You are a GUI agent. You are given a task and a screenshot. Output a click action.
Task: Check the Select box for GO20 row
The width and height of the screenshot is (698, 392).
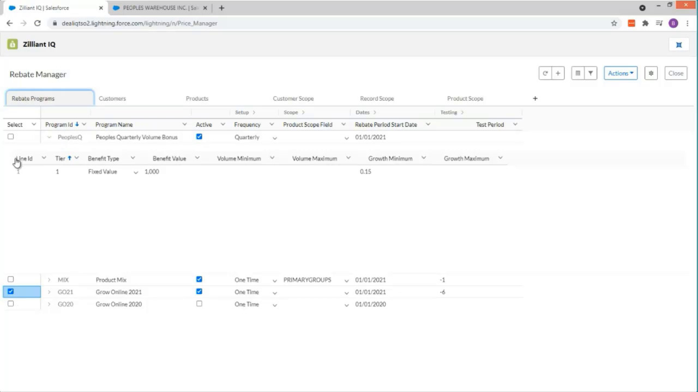pyautogui.click(x=10, y=304)
